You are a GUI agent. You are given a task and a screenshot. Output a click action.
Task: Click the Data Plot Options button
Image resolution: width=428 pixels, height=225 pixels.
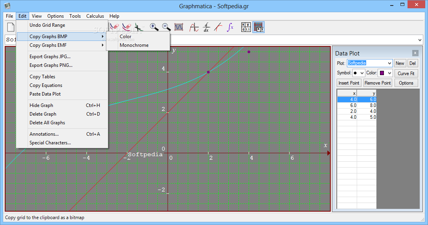[x=406, y=83]
